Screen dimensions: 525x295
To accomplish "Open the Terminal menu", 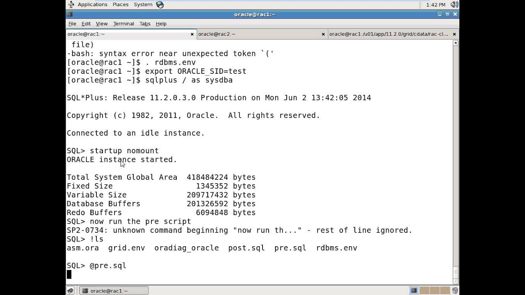I will point(123,24).
